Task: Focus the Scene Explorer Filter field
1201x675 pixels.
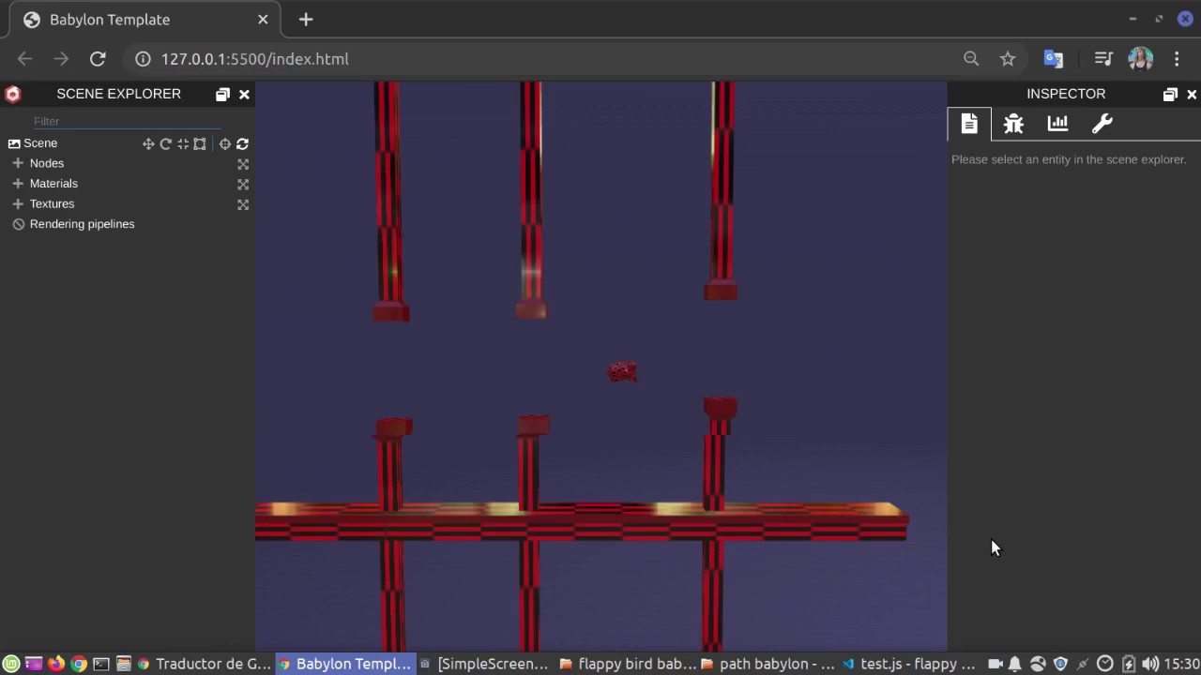Action: [x=127, y=121]
